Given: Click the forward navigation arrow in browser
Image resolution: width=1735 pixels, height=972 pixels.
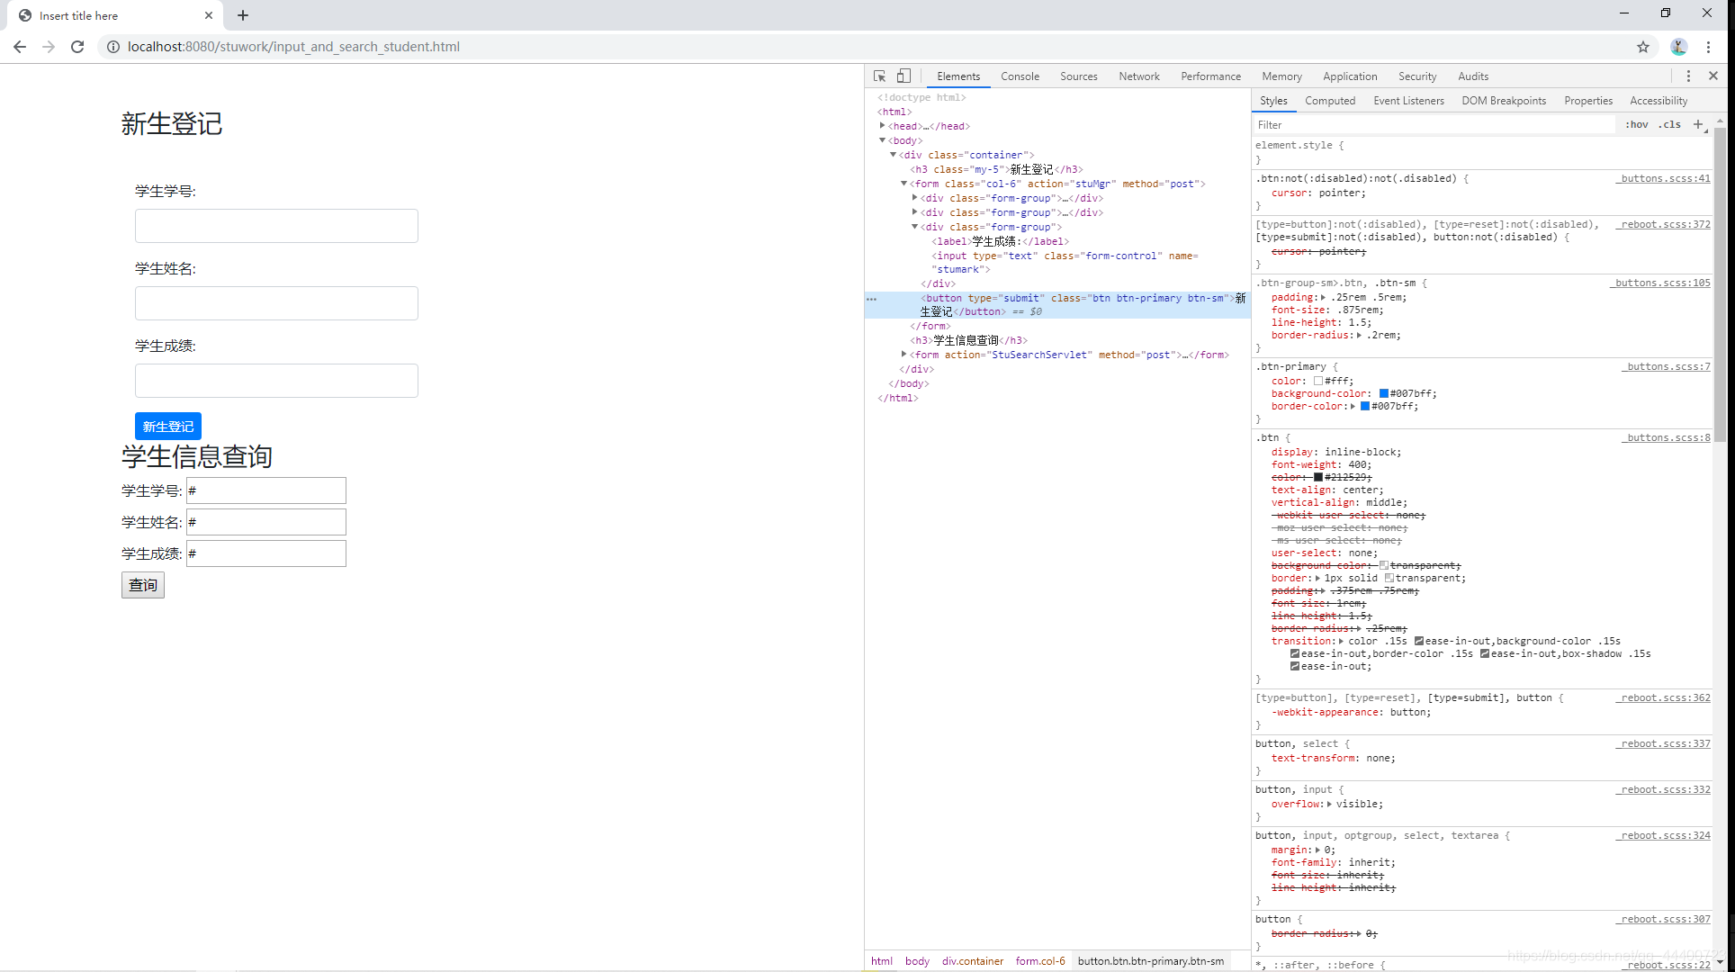Looking at the screenshot, I should [x=45, y=47].
